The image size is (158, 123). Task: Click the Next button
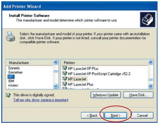[x=116, y=115]
